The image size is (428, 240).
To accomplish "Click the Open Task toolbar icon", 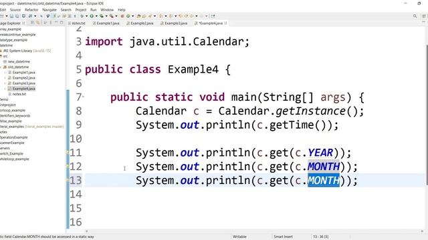I will pos(144,16).
